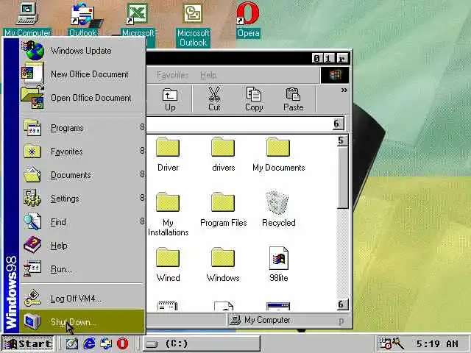Select the lowercase drivers folder
The height and width of the screenshot is (353, 471).
[223, 154]
